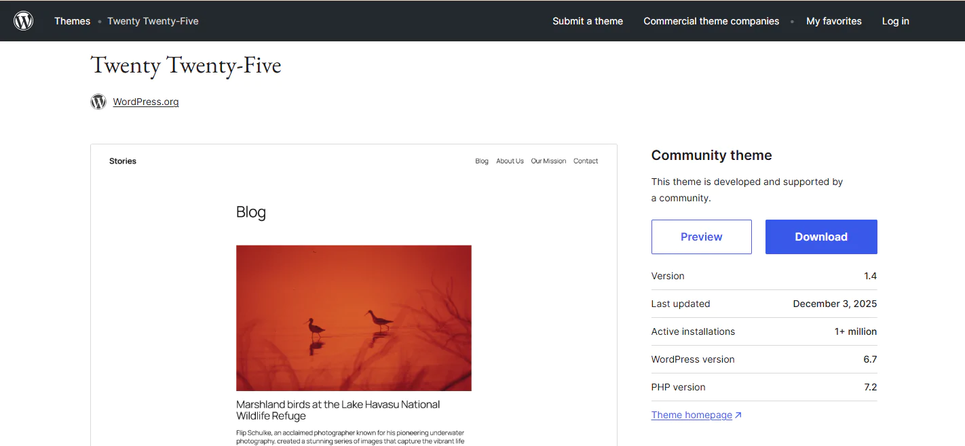The height and width of the screenshot is (446, 965).
Task: Click the WordPress logo in the header
Action: (24, 21)
